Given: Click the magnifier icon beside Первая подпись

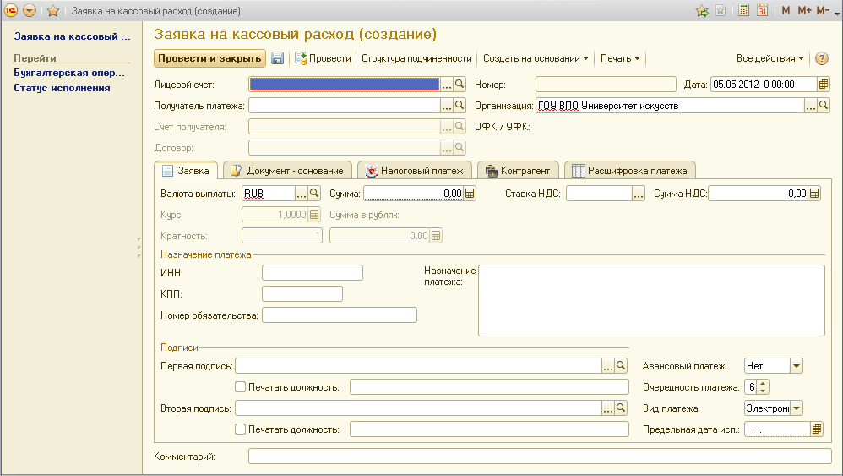Looking at the screenshot, I should (x=621, y=365).
